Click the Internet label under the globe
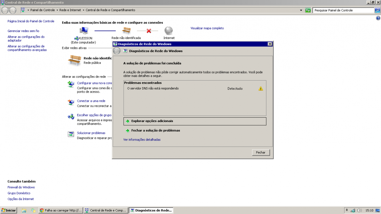 169,38
